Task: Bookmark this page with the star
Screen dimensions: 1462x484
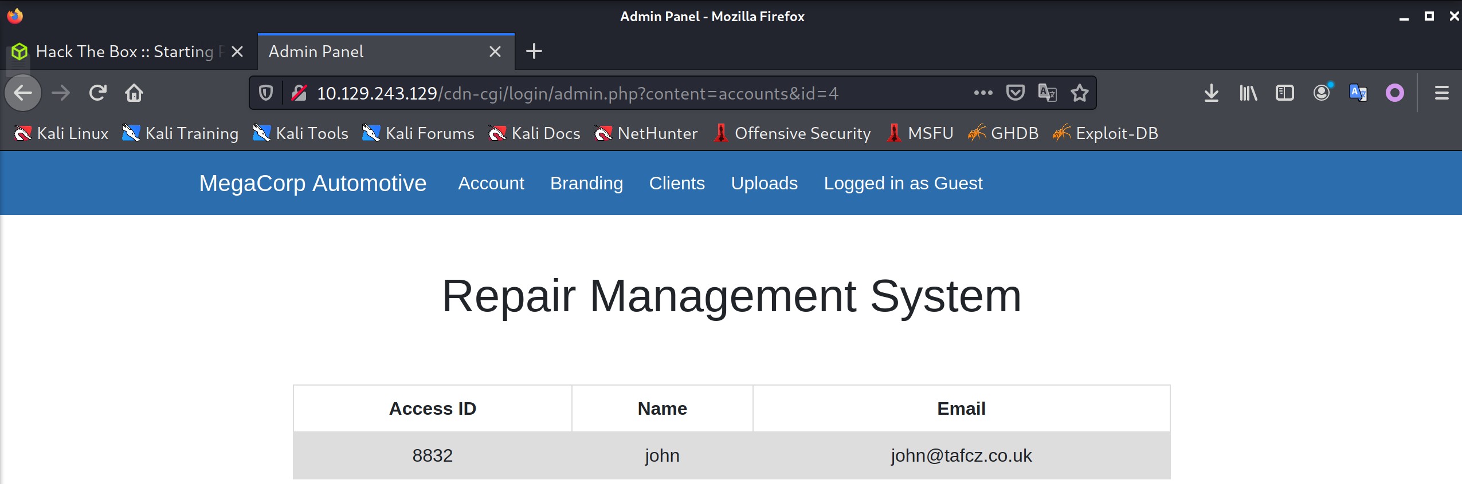Action: tap(1080, 93)
